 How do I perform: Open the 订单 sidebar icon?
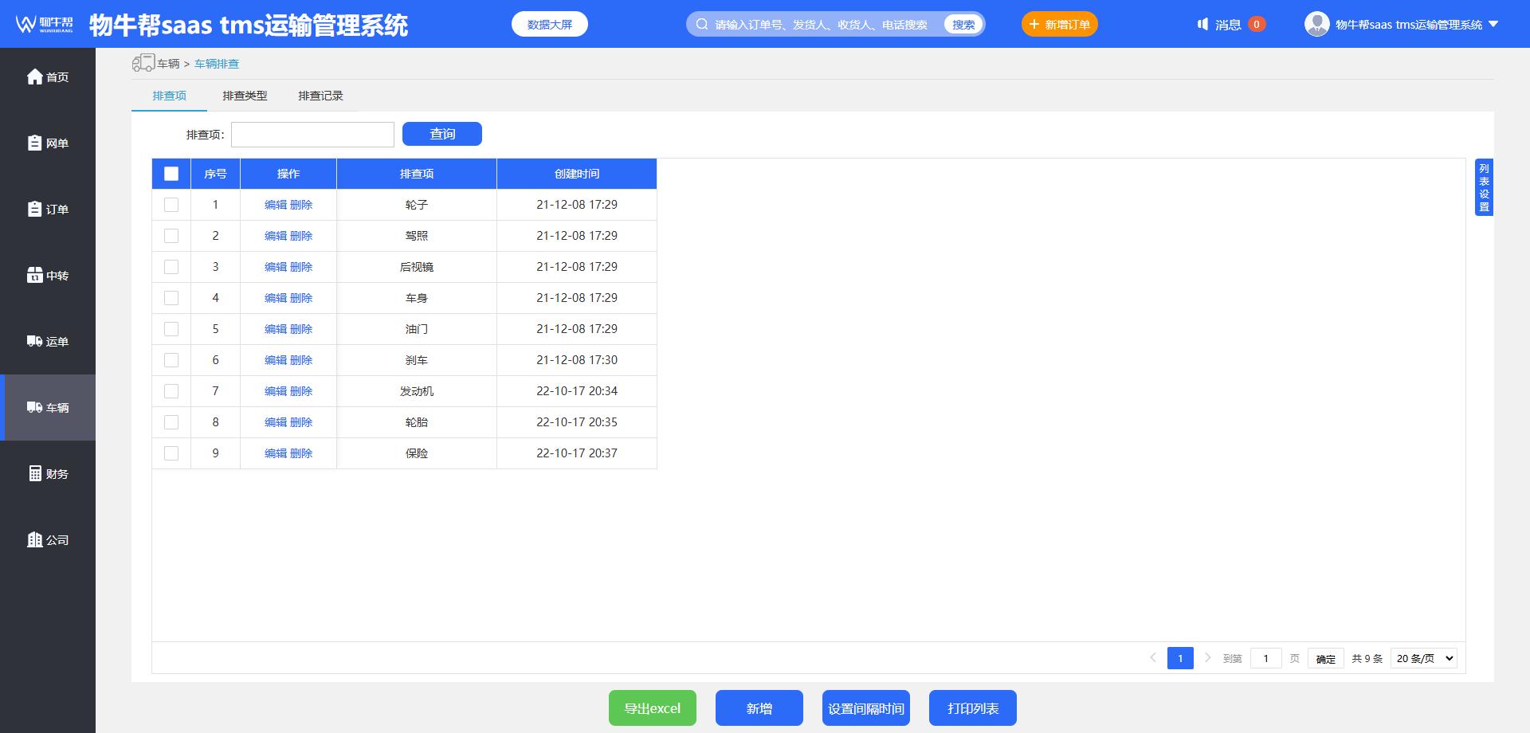[35, 209]
